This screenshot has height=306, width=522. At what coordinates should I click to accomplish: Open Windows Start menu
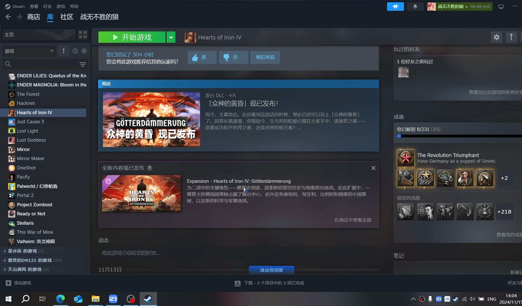click(8, 299)
